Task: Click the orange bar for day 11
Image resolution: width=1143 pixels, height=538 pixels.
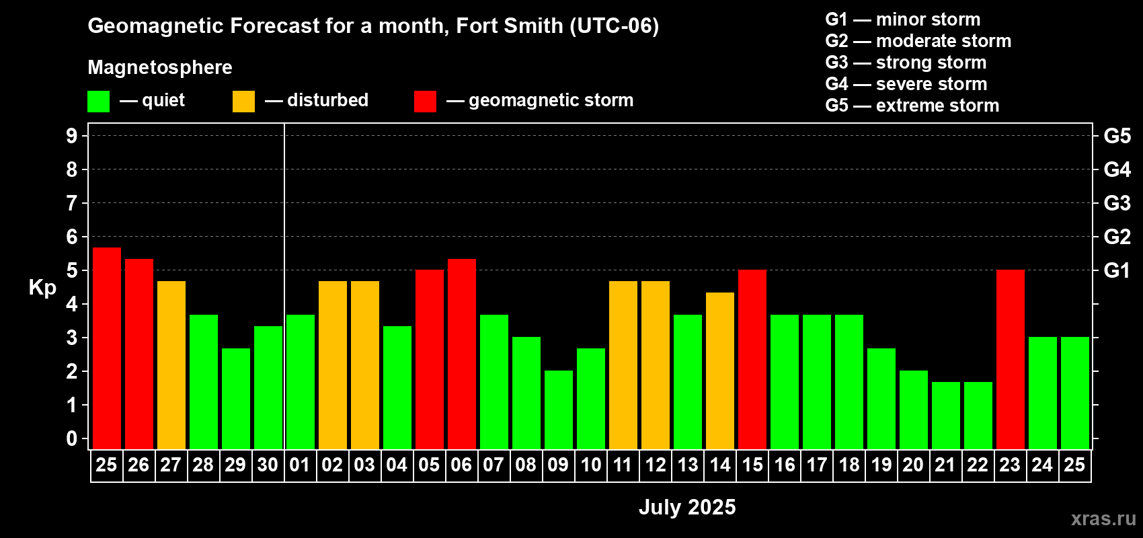Action: 623,365
